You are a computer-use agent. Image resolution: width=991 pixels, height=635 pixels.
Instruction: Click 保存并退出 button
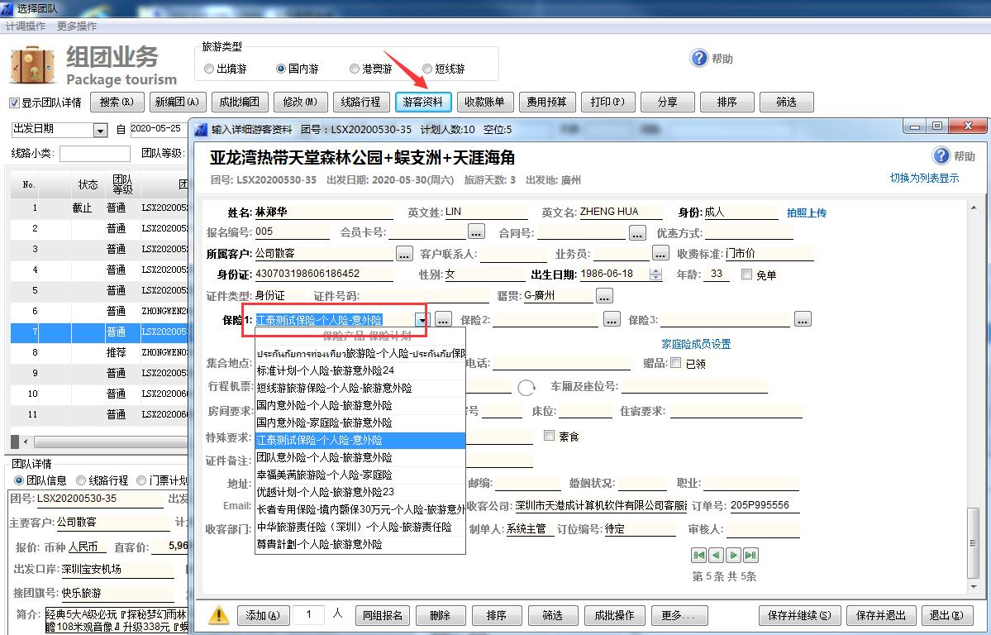coord(881,615)
